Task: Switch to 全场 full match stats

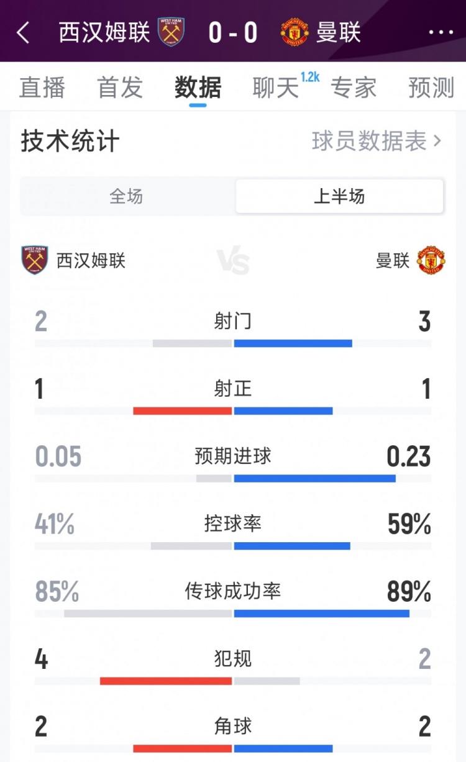Action: 127,197
